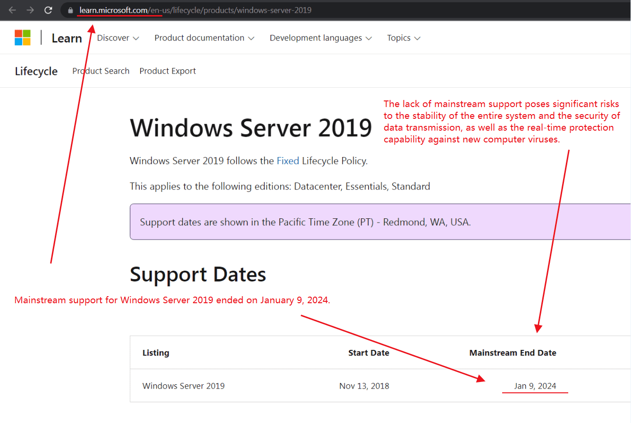
Task: Open the Lifecycle section heading link
Action: (x=36, y=71)
